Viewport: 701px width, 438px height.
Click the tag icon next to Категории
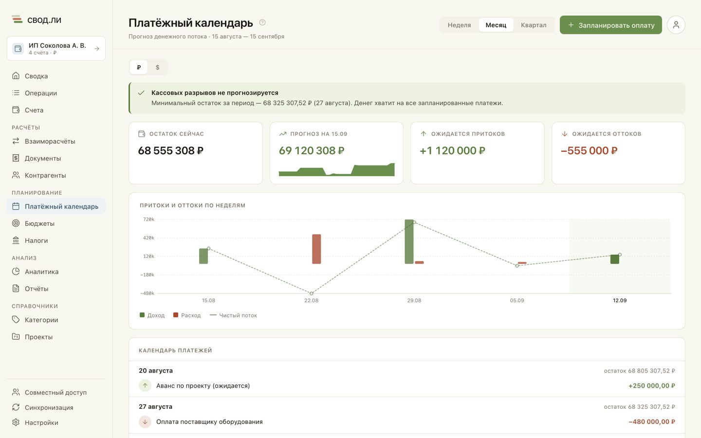[16, 320]
